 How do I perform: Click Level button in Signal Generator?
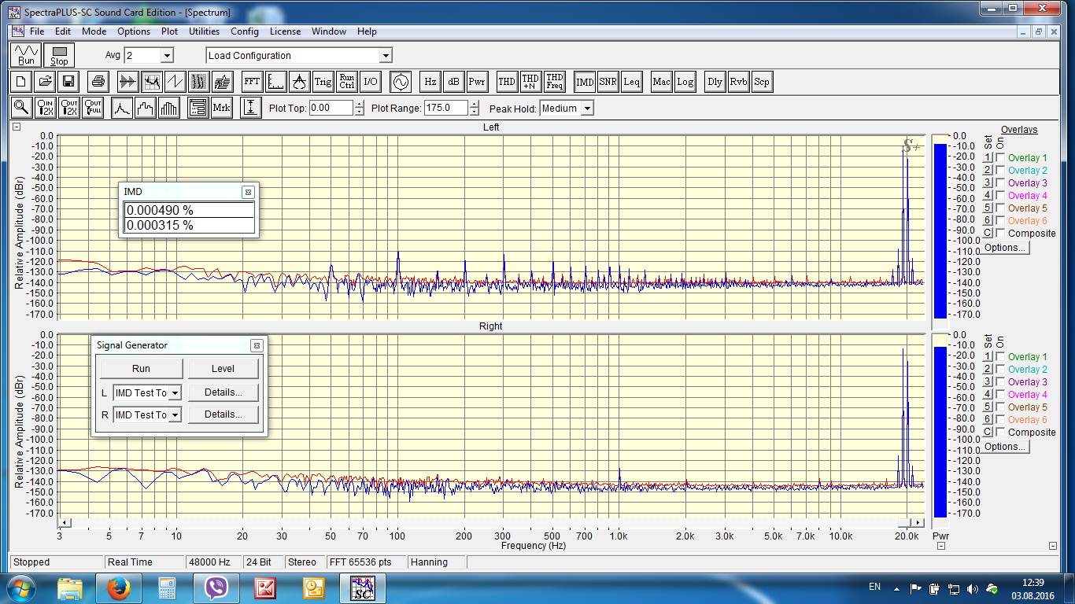223,369
